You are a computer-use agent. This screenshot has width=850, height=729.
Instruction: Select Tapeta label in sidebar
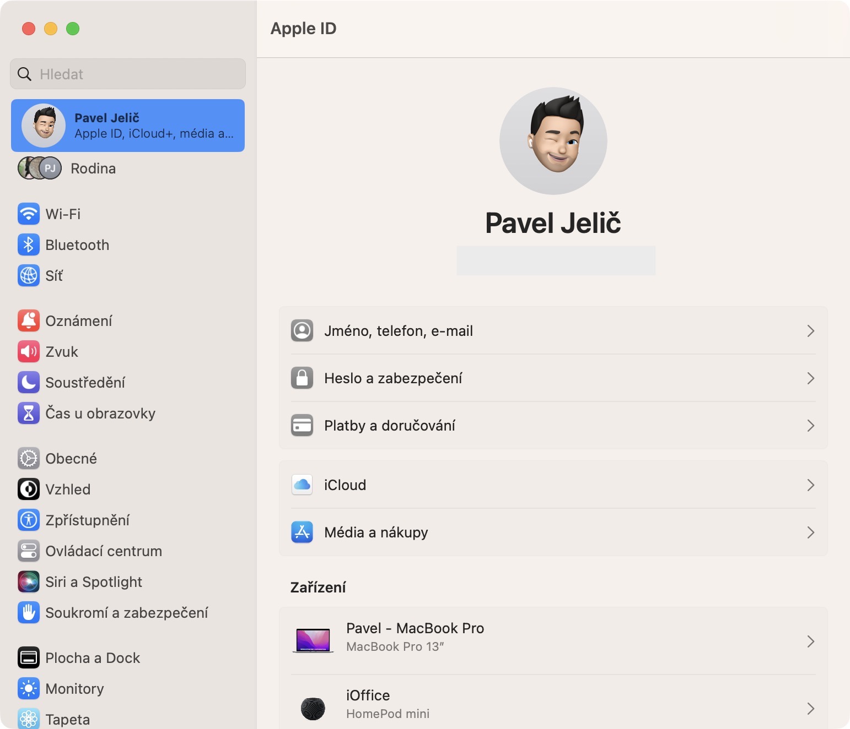click(68, 720)
